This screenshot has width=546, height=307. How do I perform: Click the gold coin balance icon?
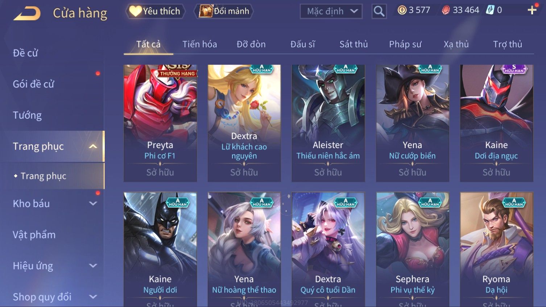(402, 10)
